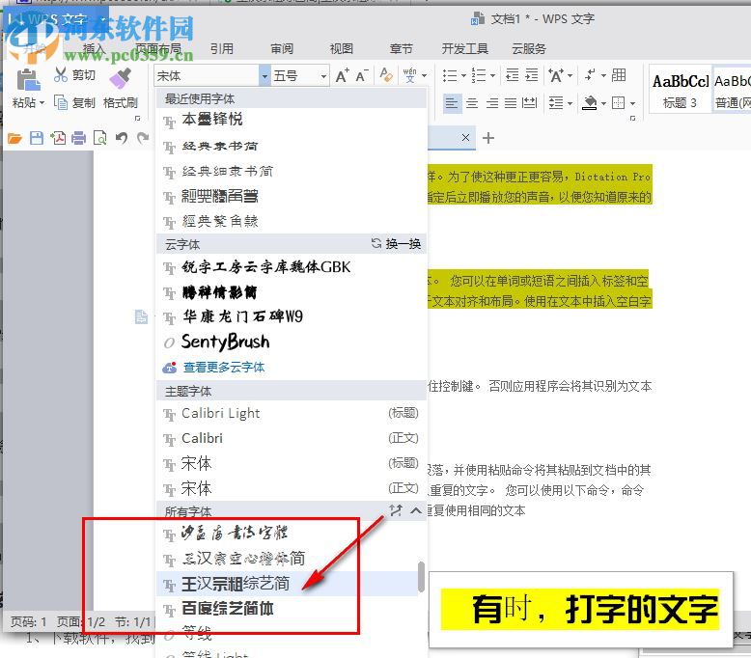Center align the paragraph
Screen dimensions: 751x658
point(472,103)
